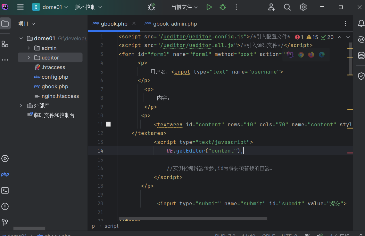The image size is (365, 236).
Task: Open 当前文件 run configuration dropdown
Action: coord(184,7)
